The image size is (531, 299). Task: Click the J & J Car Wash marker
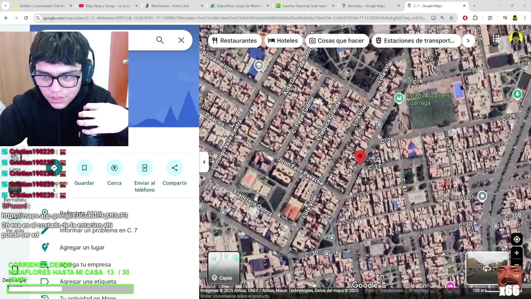tap(482, 196)
